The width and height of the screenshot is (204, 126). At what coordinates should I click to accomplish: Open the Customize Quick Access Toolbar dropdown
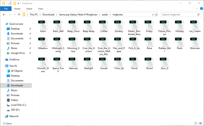(x=19, y=3)
